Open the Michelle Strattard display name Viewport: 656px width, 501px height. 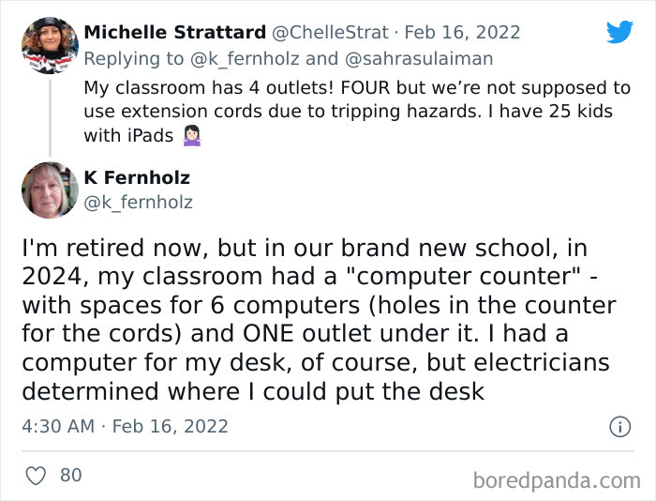175,32
